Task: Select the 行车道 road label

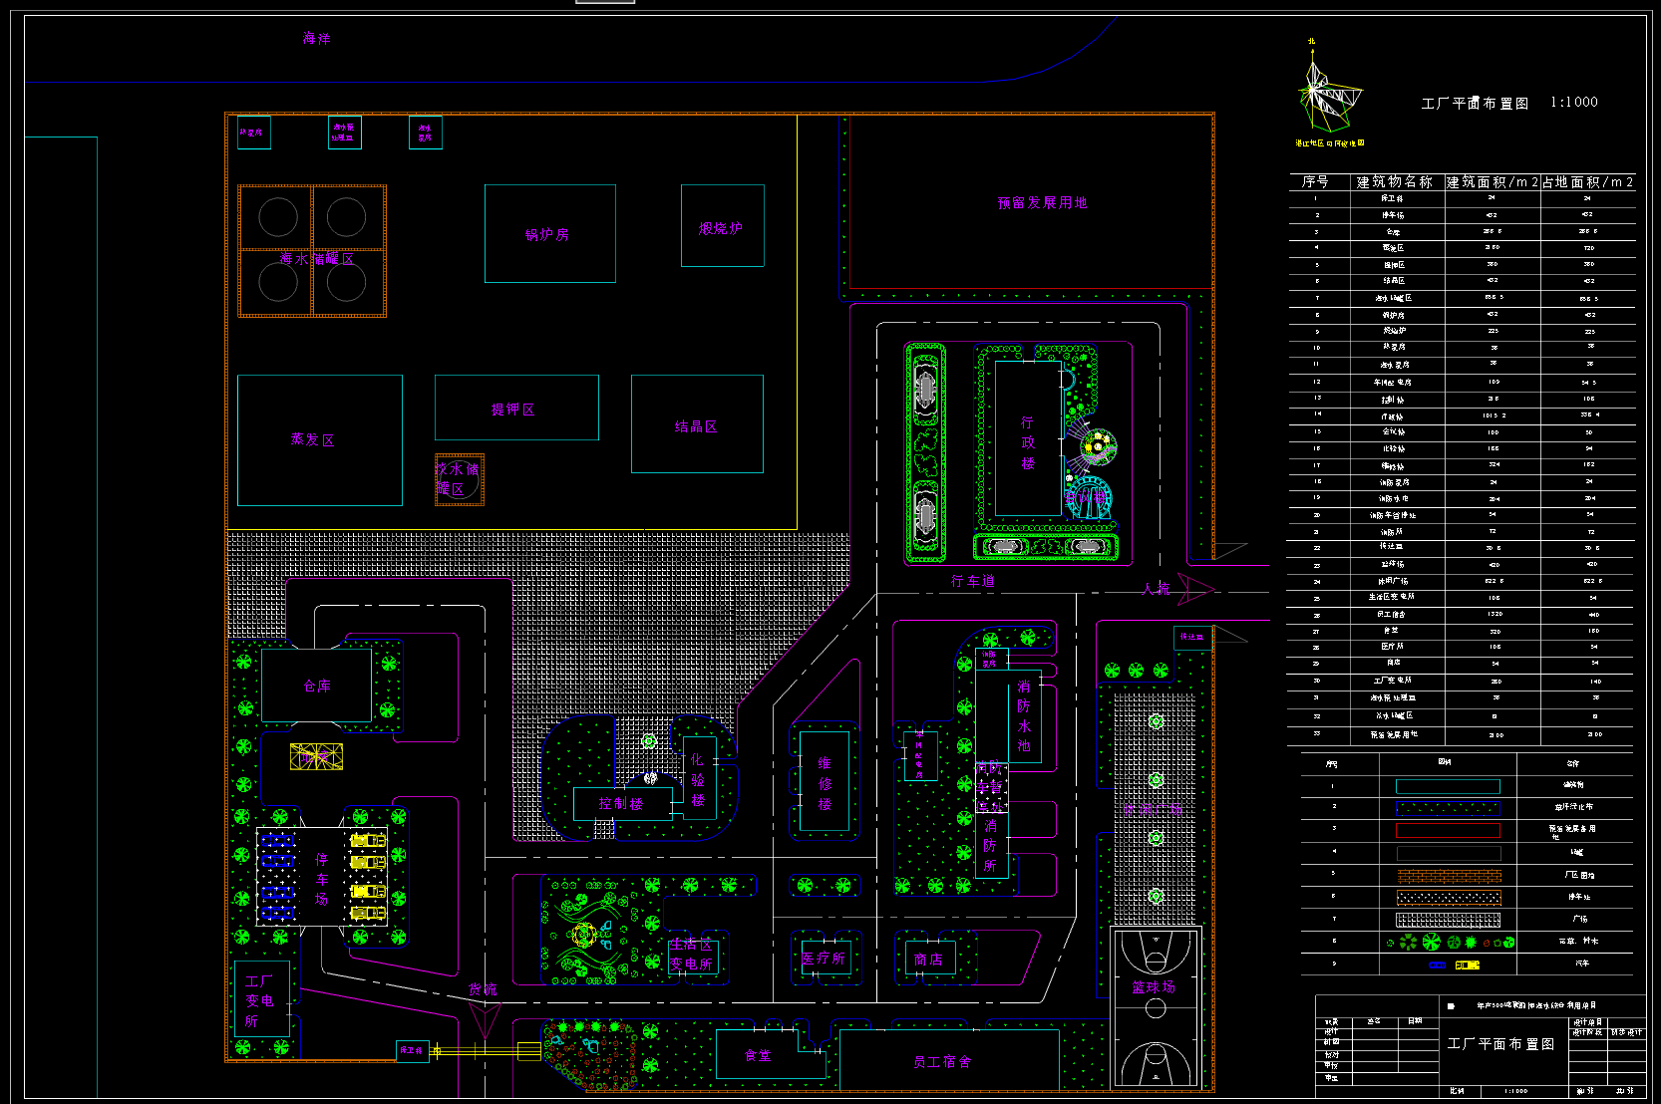Action: pos(972,581)
